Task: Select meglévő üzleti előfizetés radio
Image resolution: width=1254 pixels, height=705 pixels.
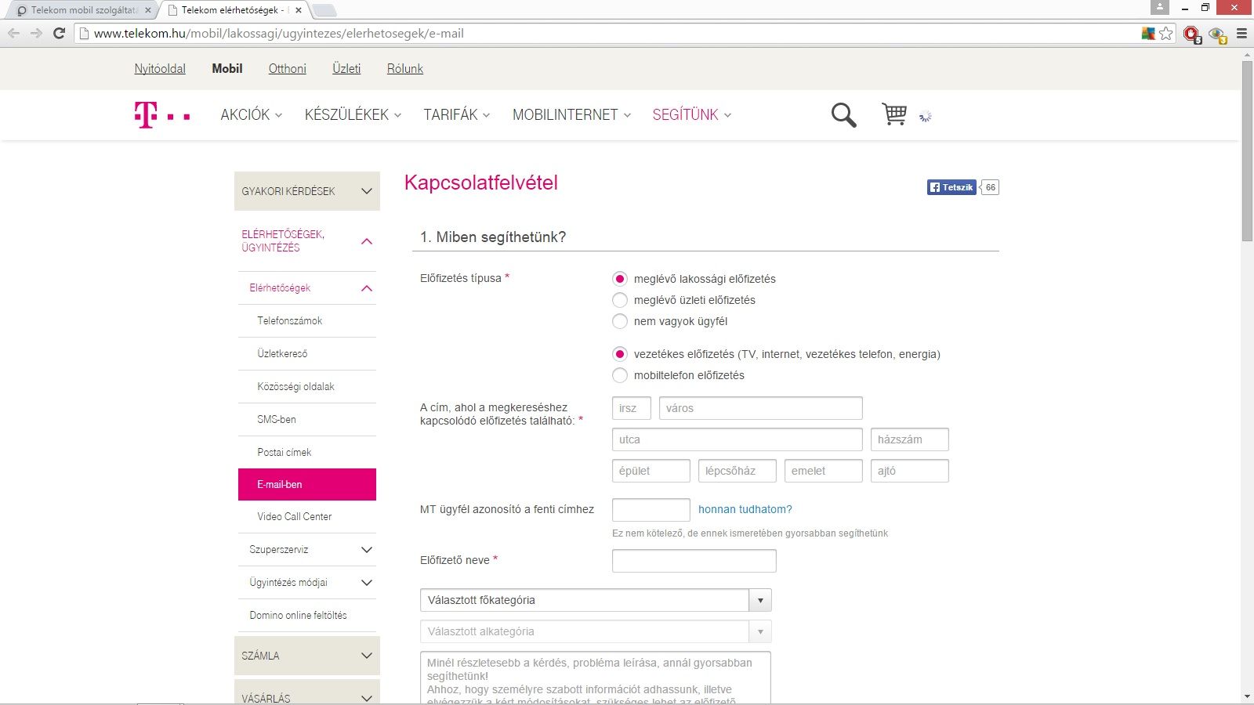Action: click(620, 300)
